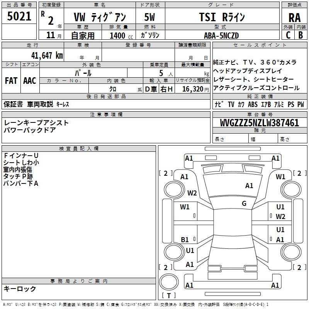Select the sales point line 純正ナビ、TV、360°カメラ
Viewport: 309px width, 309px height.
[x=255, y=62]
